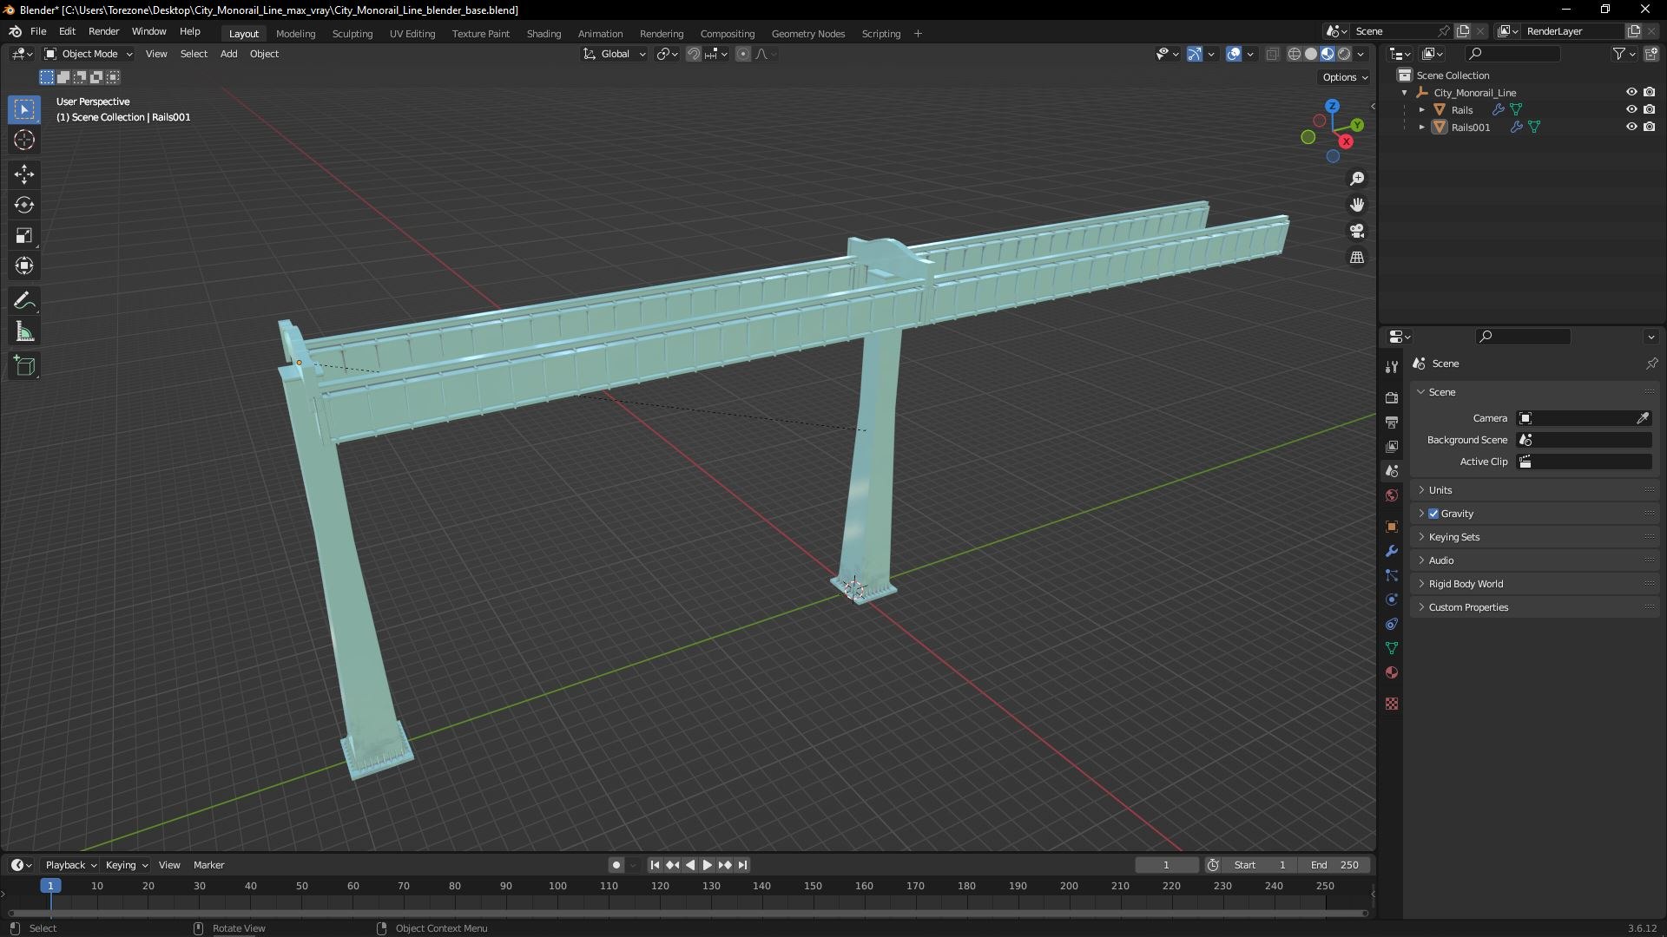The height and width of the screenshot is (937, 1667).
Task: Toggle X-ray display
Action: pyautogui.click(x=1272, y=54)
